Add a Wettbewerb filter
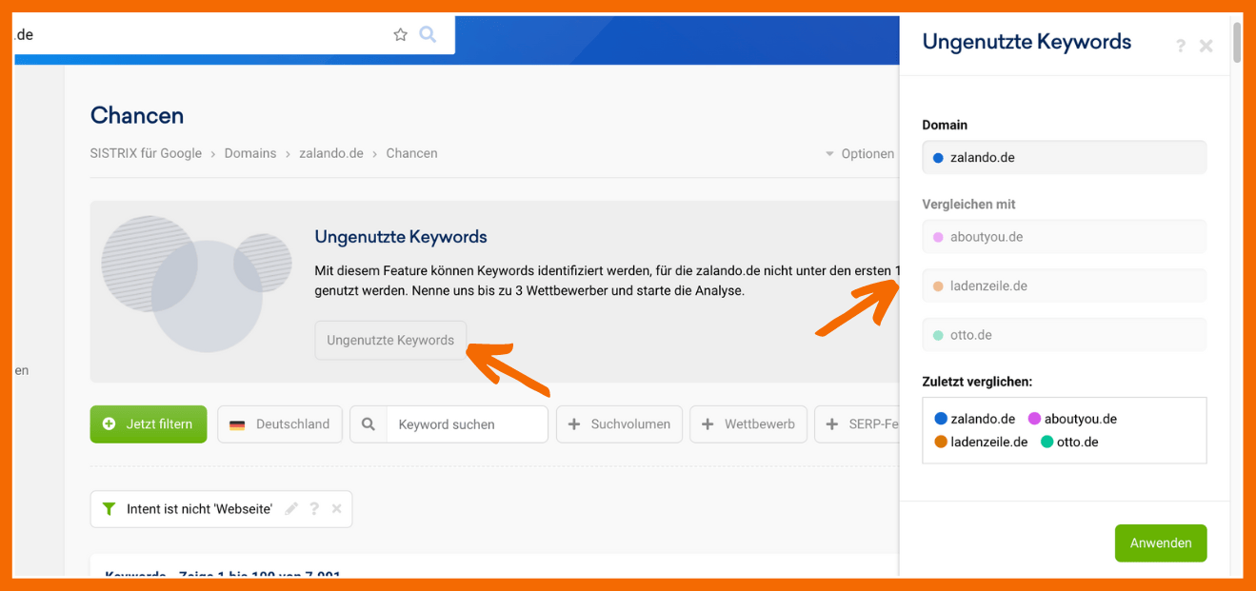The image size is (1256, 591). (x=748, y=424)
